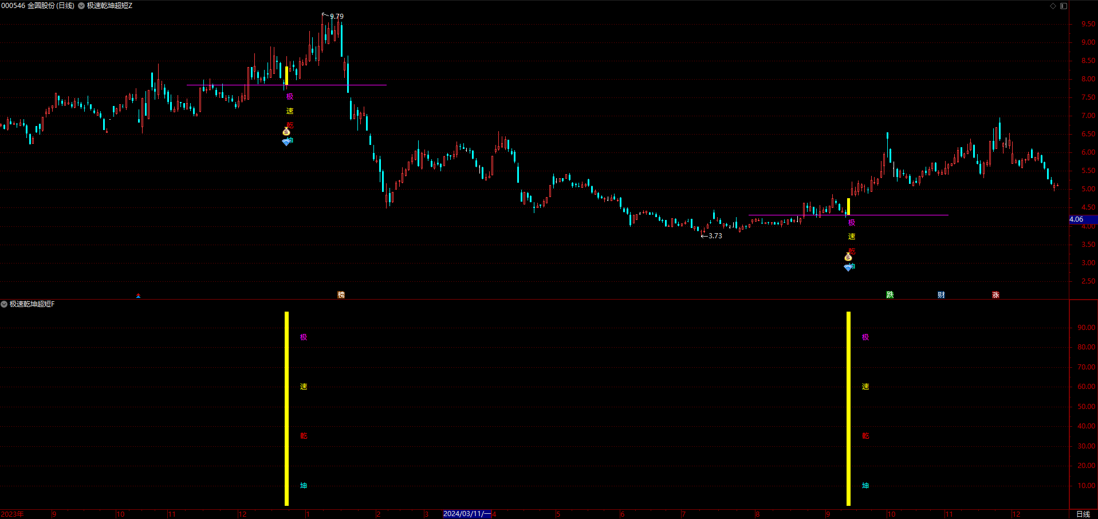
Task: Click the 90.00 indicator axis label
Action: (x=1087, y=328)
